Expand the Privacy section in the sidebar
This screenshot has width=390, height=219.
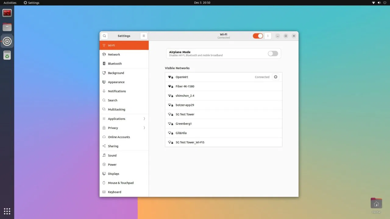point(145,128)
